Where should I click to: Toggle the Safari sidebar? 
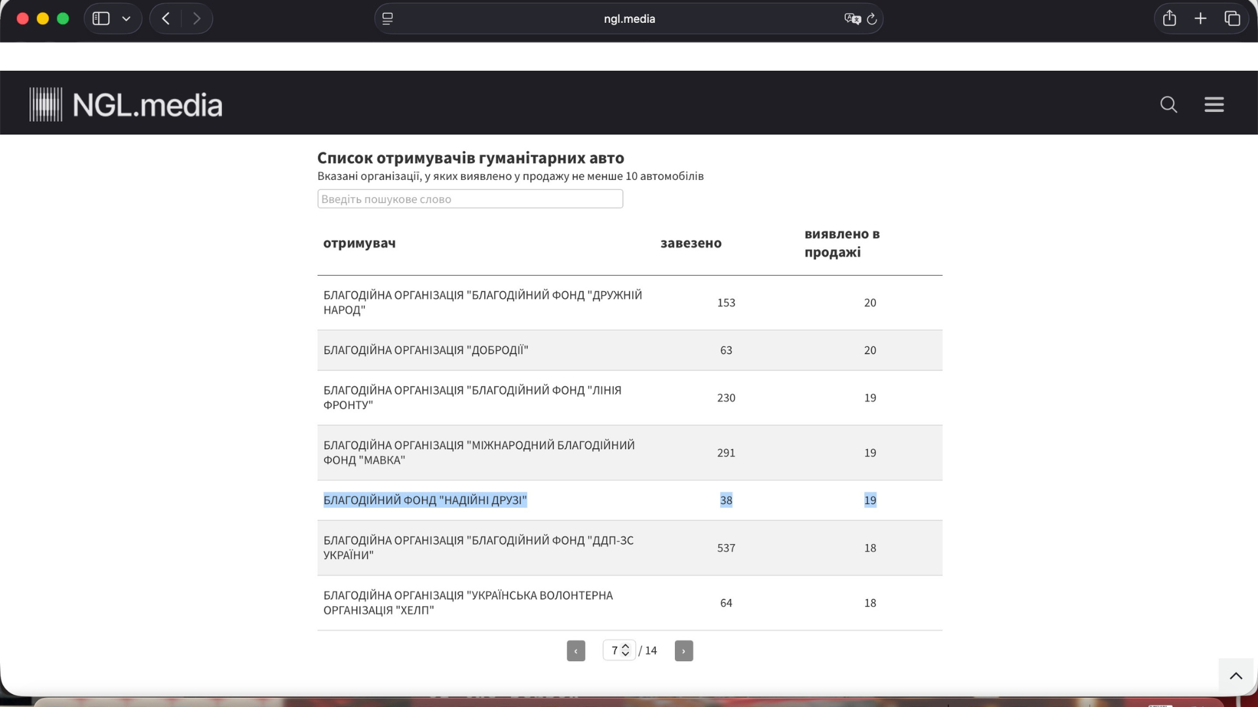click(x=100, y=18)
